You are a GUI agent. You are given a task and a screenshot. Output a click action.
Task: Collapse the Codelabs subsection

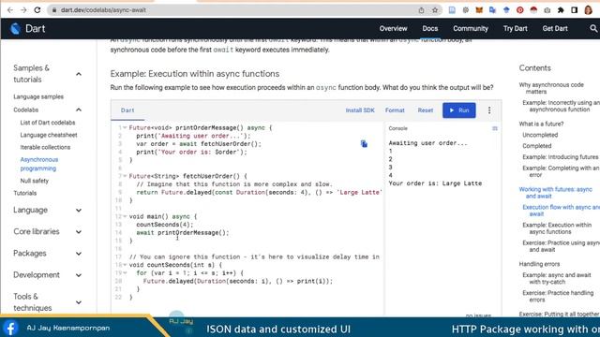point(79,110)
